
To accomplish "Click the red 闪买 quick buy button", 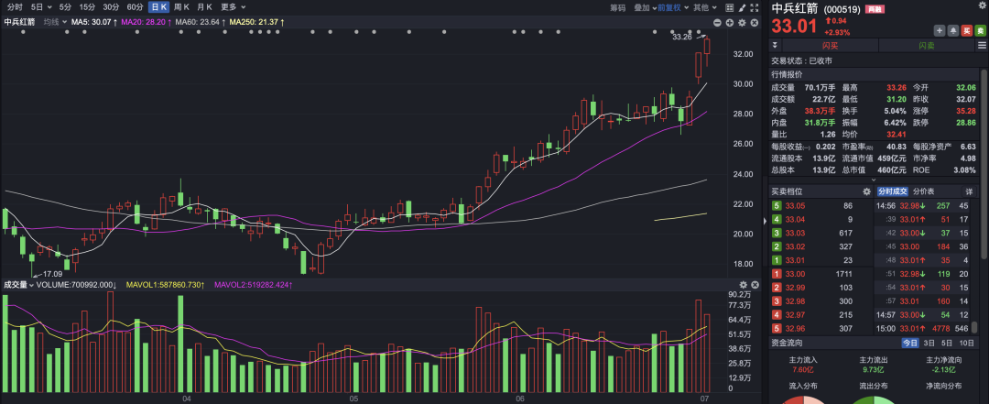I will pos(830,45).
